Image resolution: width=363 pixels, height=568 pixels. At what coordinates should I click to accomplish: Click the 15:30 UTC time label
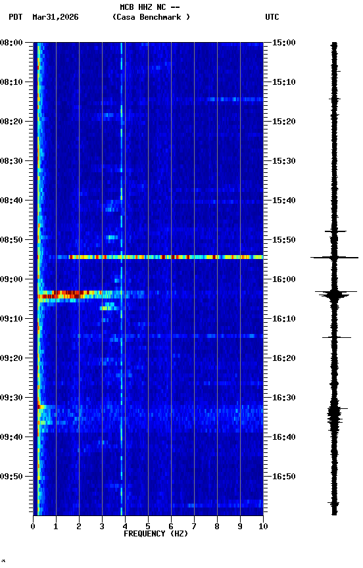point(284,161)
